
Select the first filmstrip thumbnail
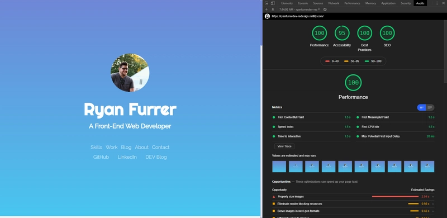pos(279,167)
